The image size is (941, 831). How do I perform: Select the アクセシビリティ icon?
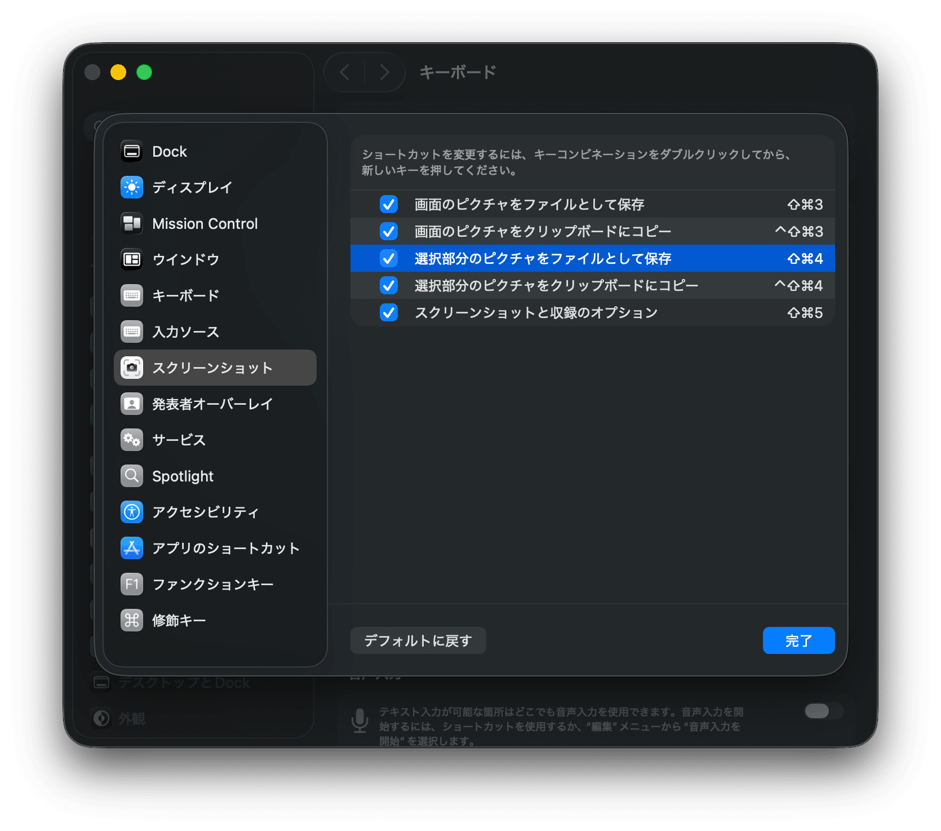pyautogui.click(x=132, y=512)
